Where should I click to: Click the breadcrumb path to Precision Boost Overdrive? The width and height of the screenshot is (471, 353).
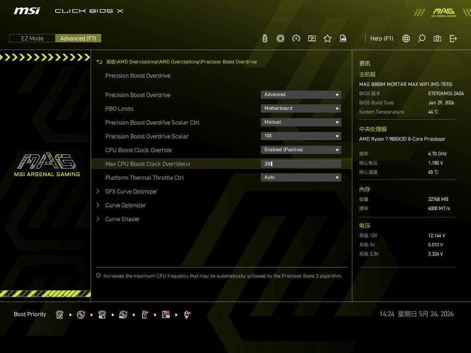pos(181,62)
